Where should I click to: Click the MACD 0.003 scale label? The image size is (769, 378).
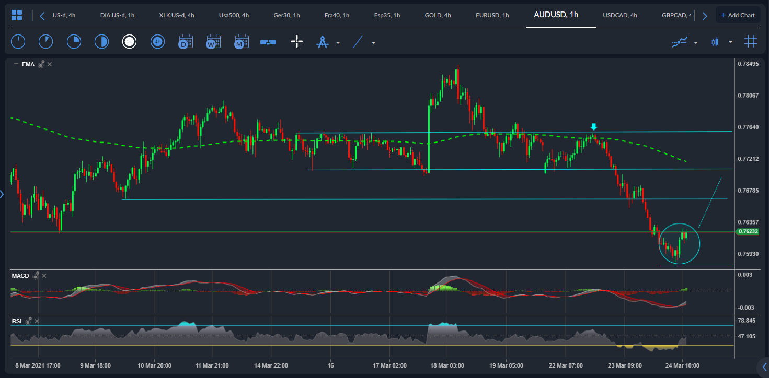745,275
